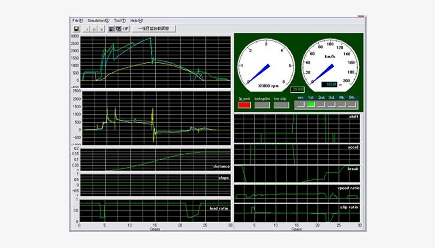Open the File menu
The width and height of the screenshot is (435, 248).
click(x=78, y=20)
